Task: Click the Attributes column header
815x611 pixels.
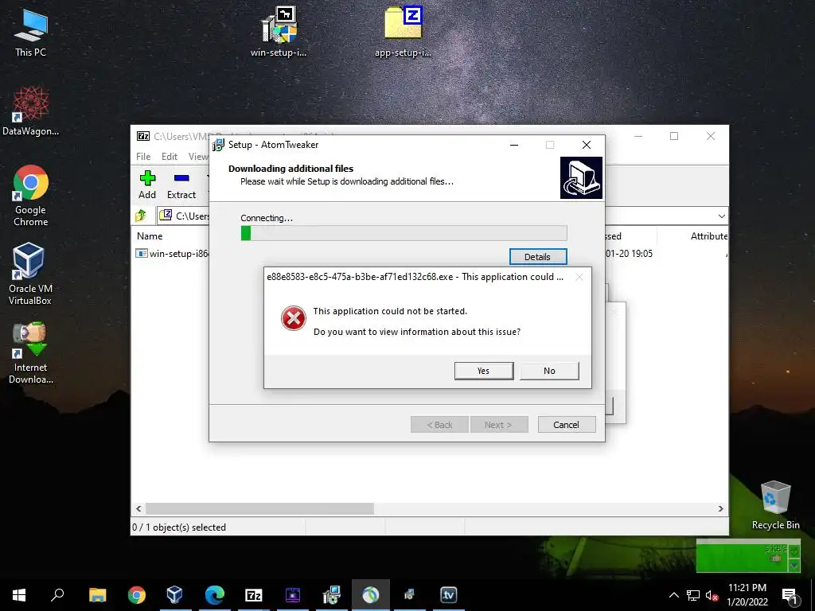Action: coord(709,235)
